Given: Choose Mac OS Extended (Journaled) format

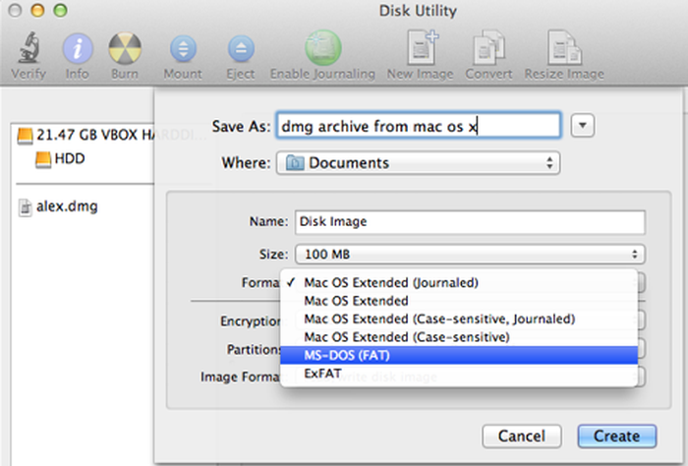Looking at the screenshot, I should point(459,282).
